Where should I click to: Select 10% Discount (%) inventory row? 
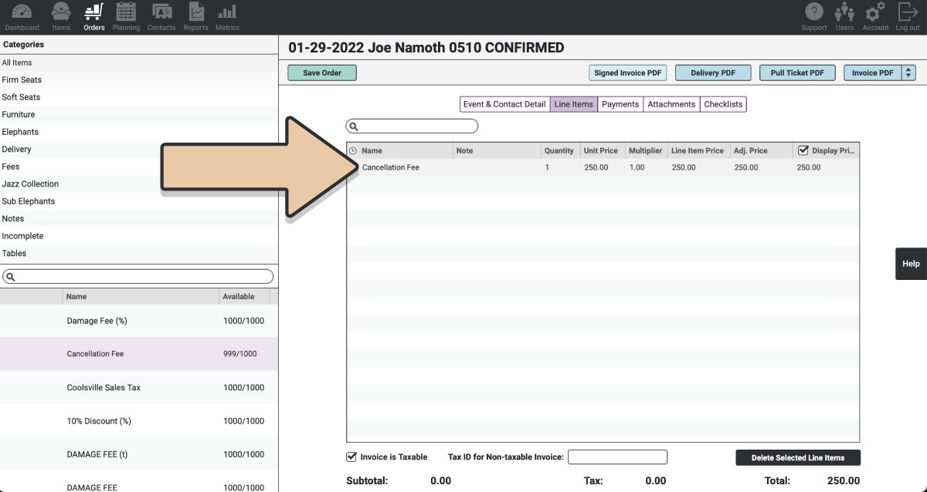tap(139, 420)
